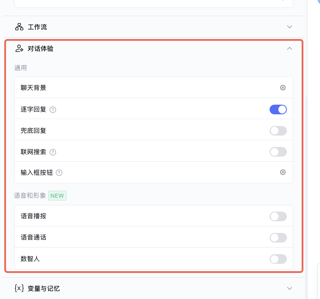Enable the 数智人 switch

click(x=278, y=259)
